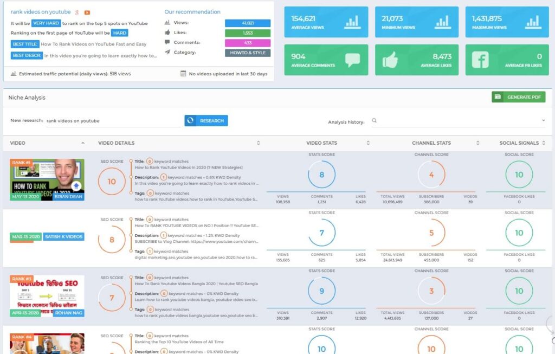Viewport: 555px width, 354px height.
Task: Click the channel score 4 circle for Brian Dean
Action: 431,175
